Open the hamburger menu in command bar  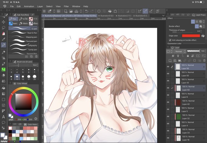tap(44, 11)
